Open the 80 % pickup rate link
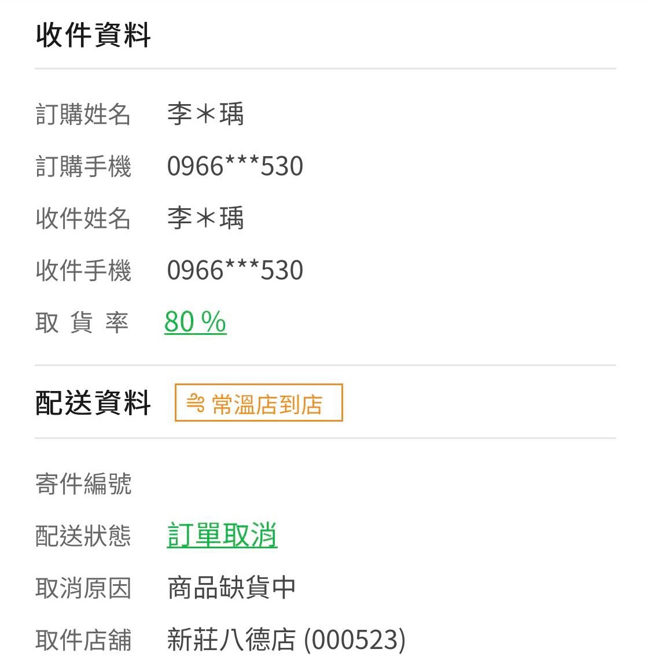This screenshot has width=651, height=664. [x=195, y=322]
